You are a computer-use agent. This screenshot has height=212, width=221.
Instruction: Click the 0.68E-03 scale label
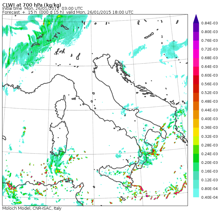click(209, 58)
